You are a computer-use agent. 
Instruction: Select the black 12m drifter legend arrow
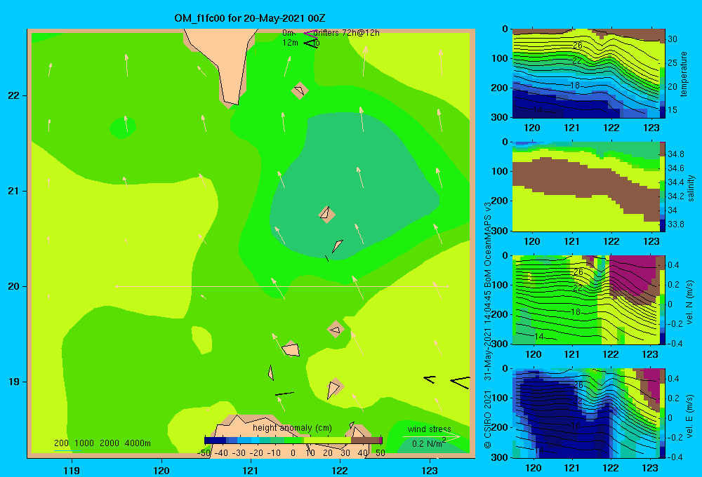(311, 43)
